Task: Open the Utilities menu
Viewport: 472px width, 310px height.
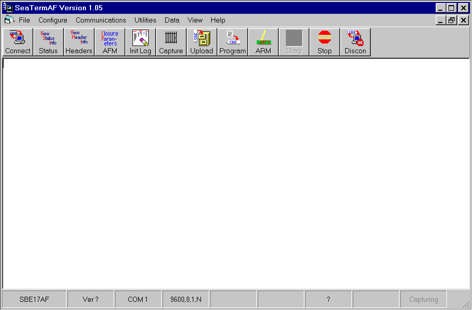Action: tap(145, 20)
